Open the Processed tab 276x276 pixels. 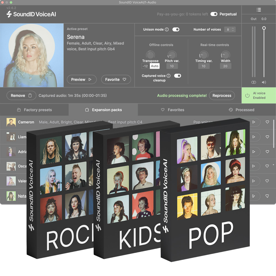click(x=242, y=110)
